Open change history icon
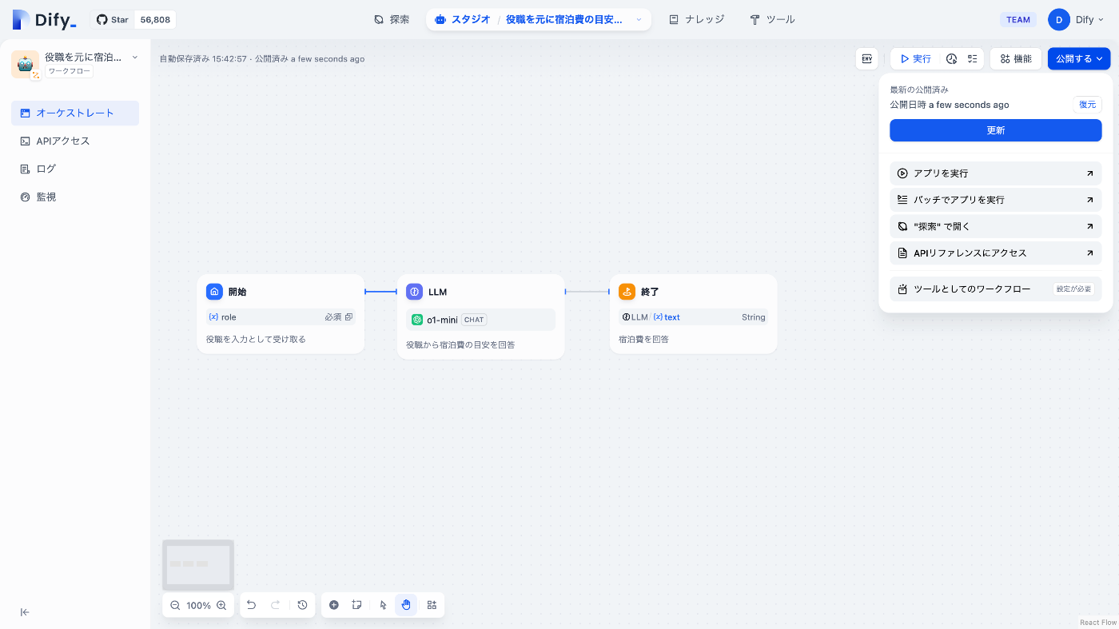Viewport: 1119px width, 629px height. coord(302,605)
